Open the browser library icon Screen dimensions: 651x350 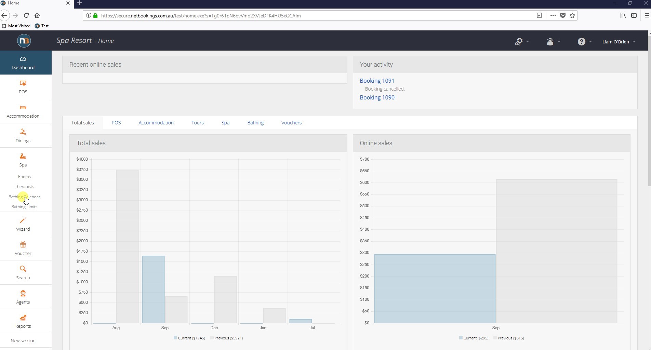pos(623,15)
